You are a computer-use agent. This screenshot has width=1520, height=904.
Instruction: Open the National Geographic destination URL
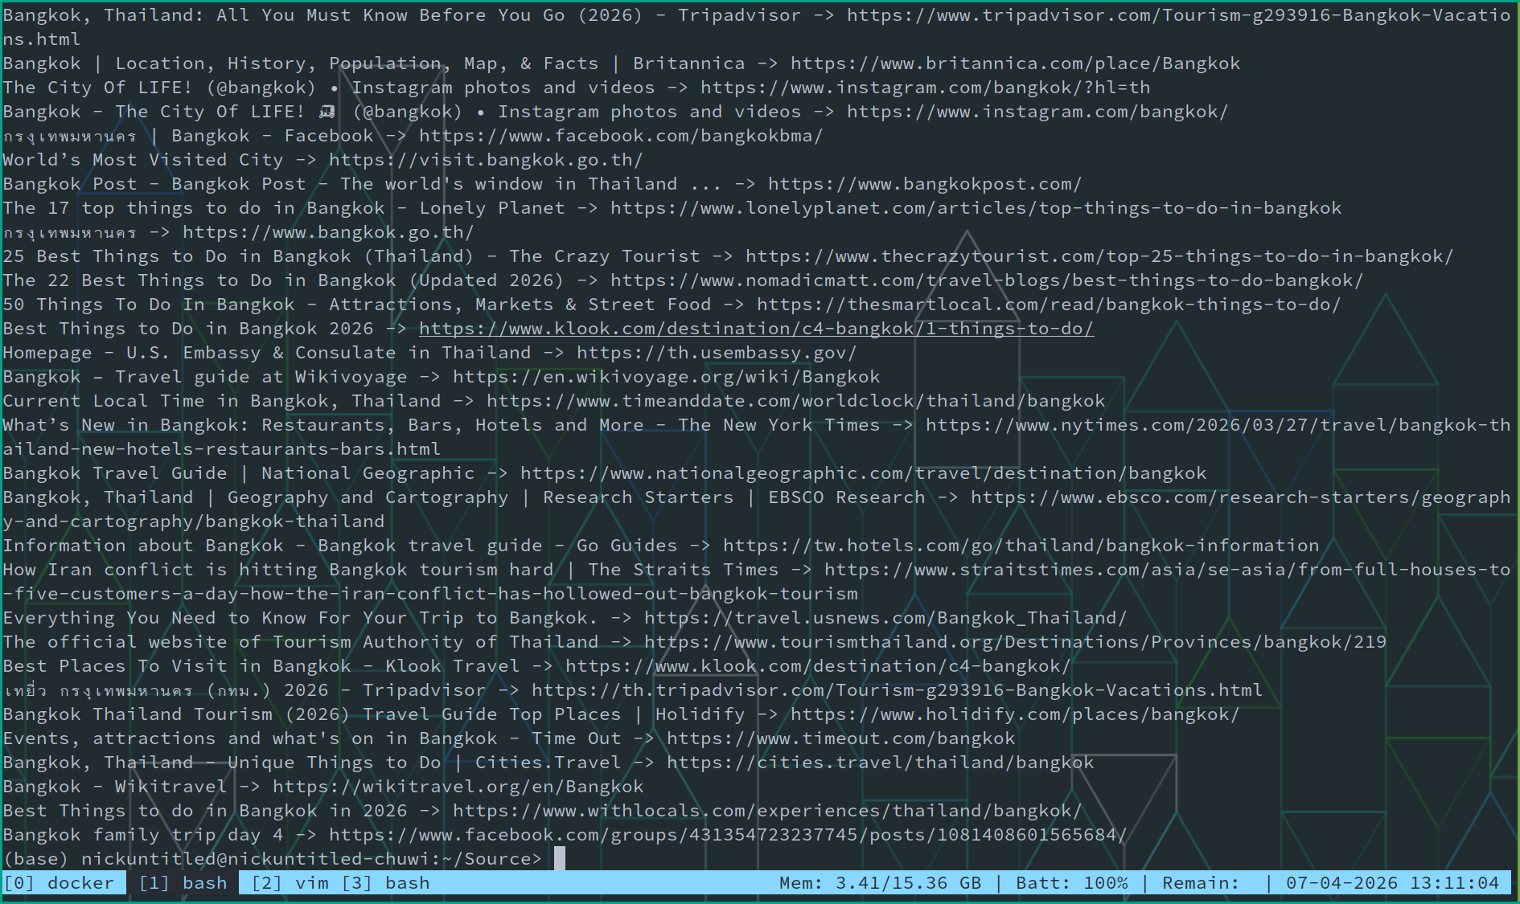click(x=863, y=473)
